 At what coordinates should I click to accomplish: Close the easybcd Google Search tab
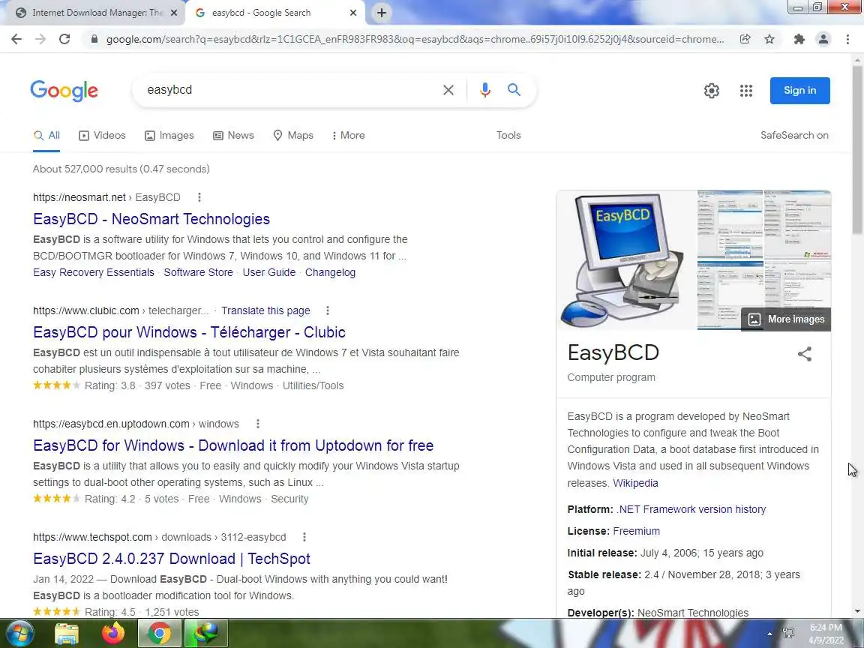click(353, 13)
